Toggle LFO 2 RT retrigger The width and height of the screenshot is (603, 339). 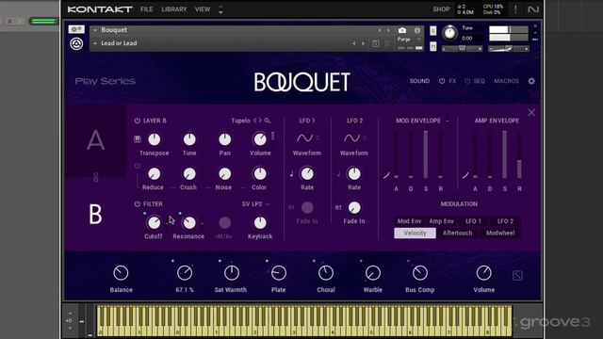pyautogui.click(x=338, y=207)
